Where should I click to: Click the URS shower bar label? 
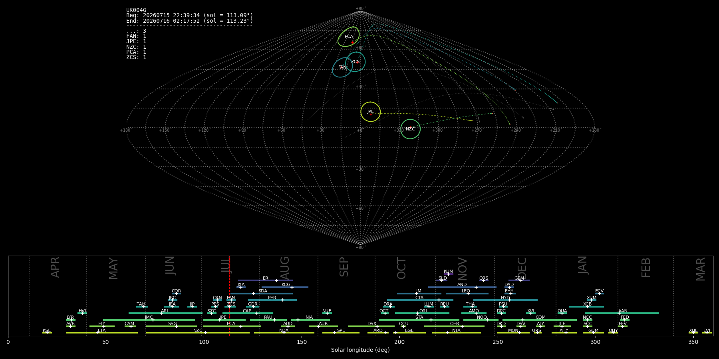[536, 331]
